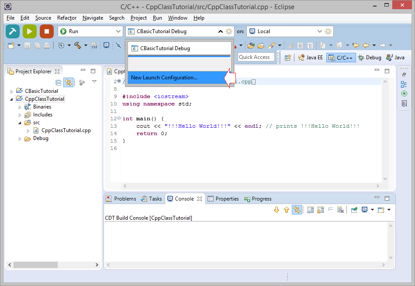
Task: Open CppClassTutorial.cpp in Project Explorer
Action: click(66, 130)
